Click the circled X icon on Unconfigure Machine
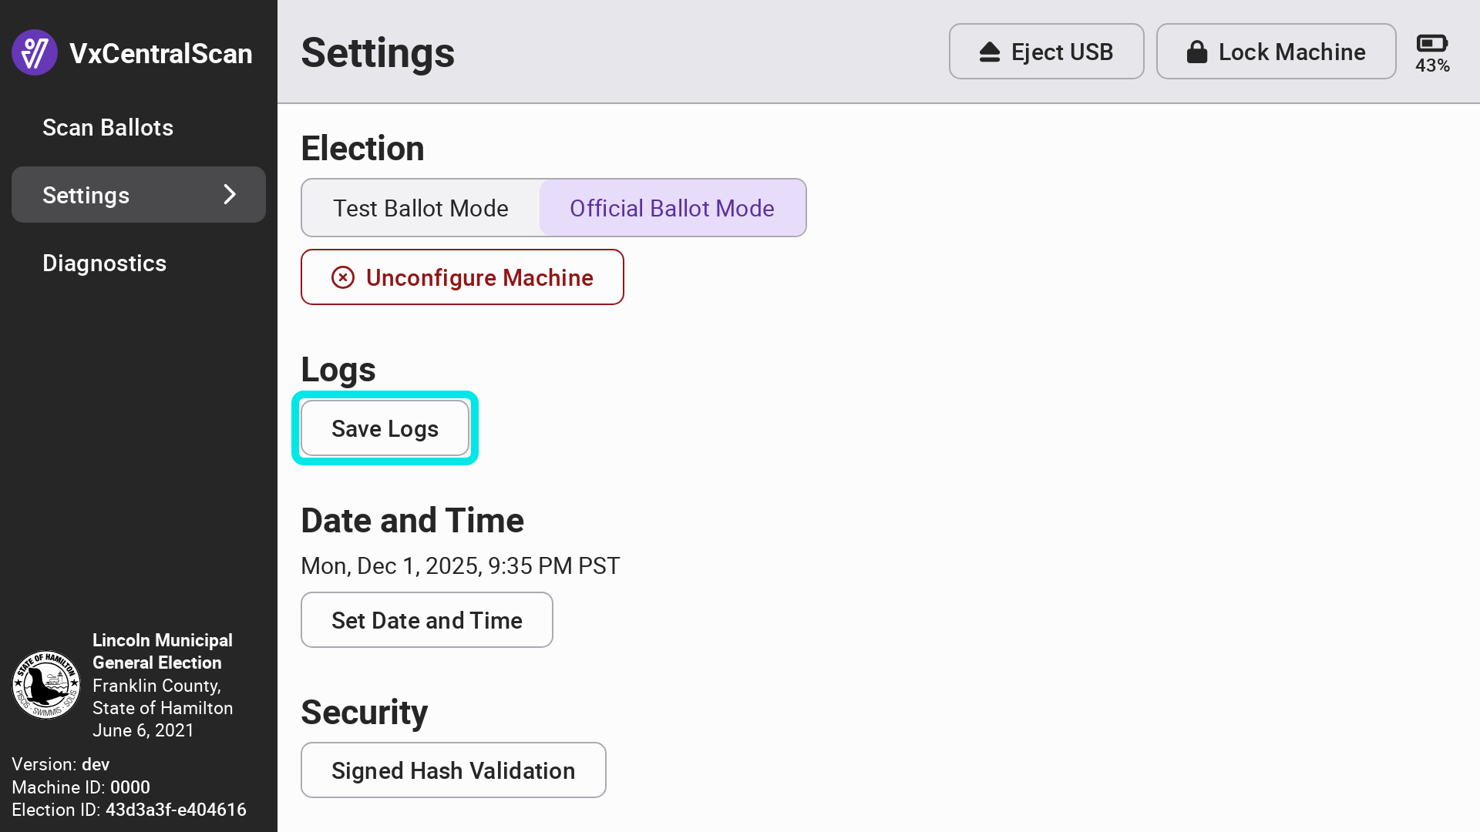 coord(343,277)
